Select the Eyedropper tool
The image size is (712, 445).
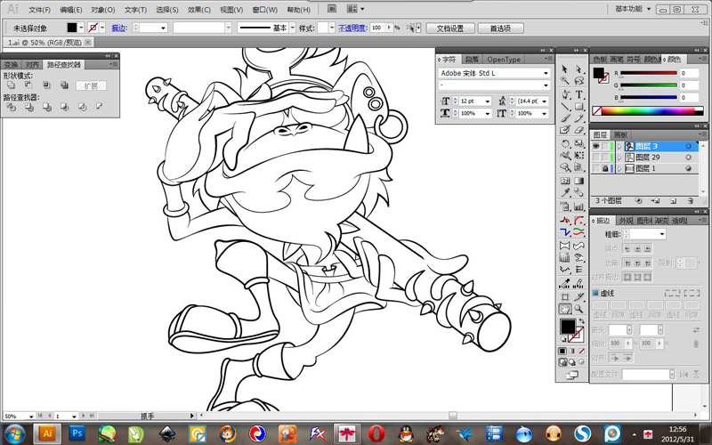click(565, 192)
